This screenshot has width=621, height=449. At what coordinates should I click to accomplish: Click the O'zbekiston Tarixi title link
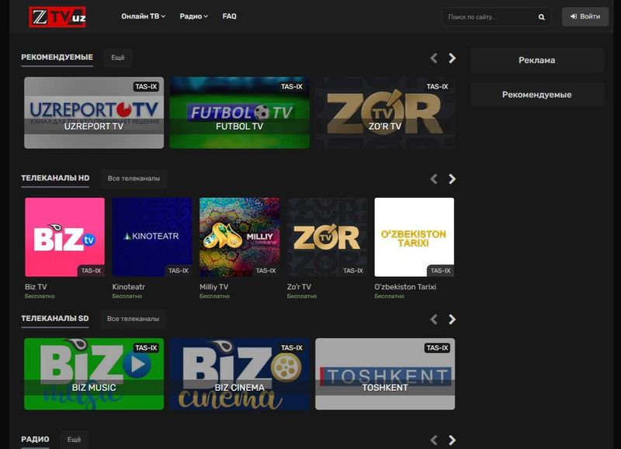click(405, 287)
